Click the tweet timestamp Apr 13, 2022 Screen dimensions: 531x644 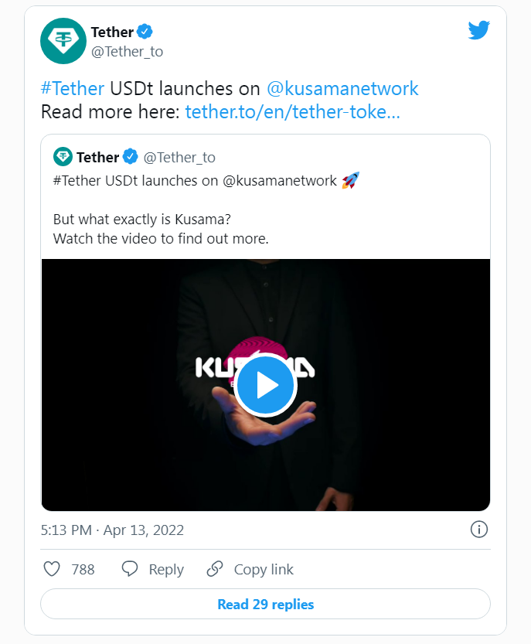pyautogui.click(x=111, y=530)
